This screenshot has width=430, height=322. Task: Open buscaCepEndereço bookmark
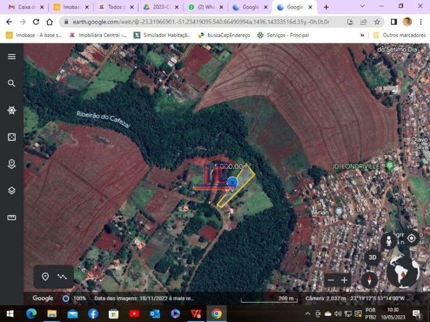coord(224,35)
